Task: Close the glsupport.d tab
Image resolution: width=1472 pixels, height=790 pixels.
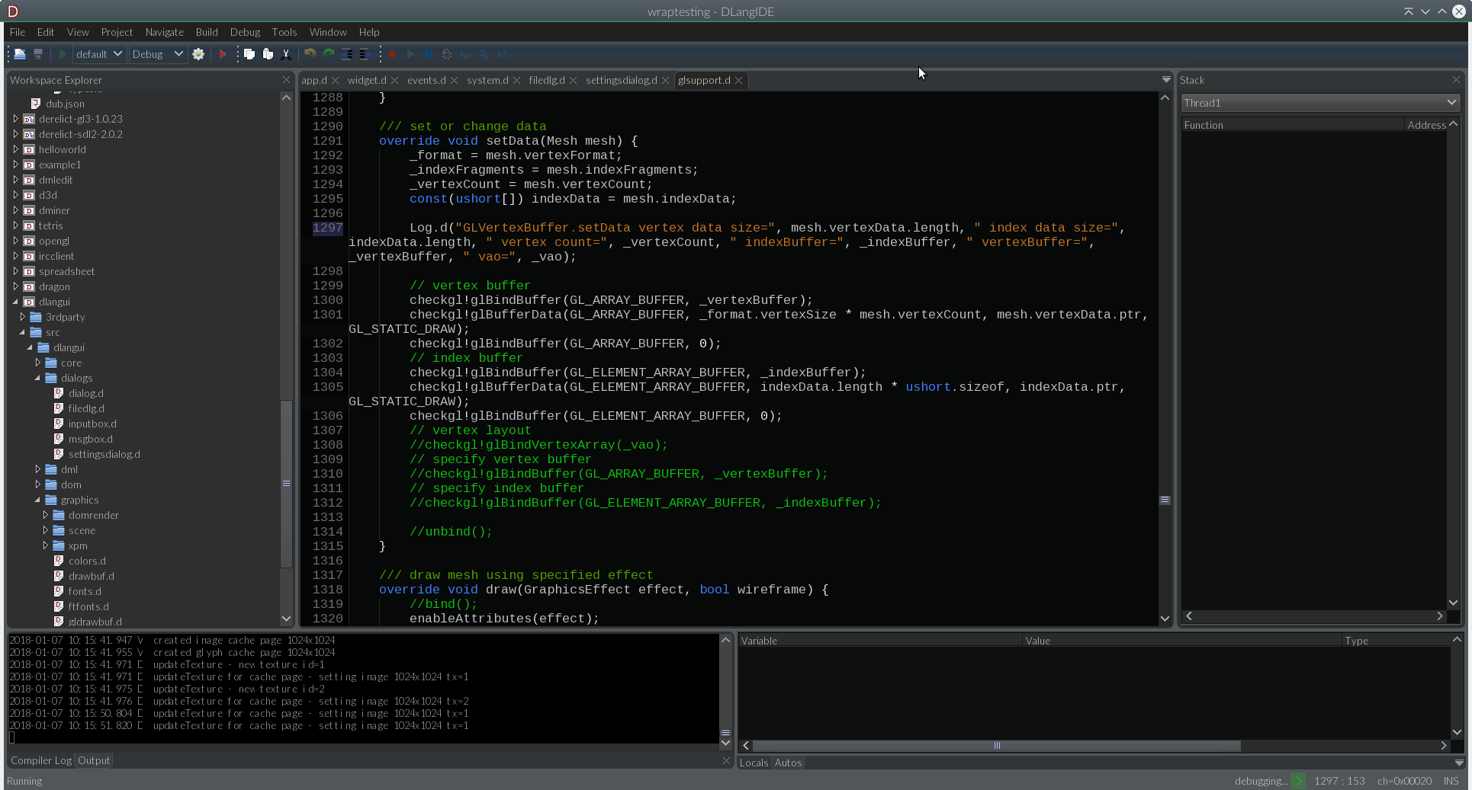Action: pos(738,80)
